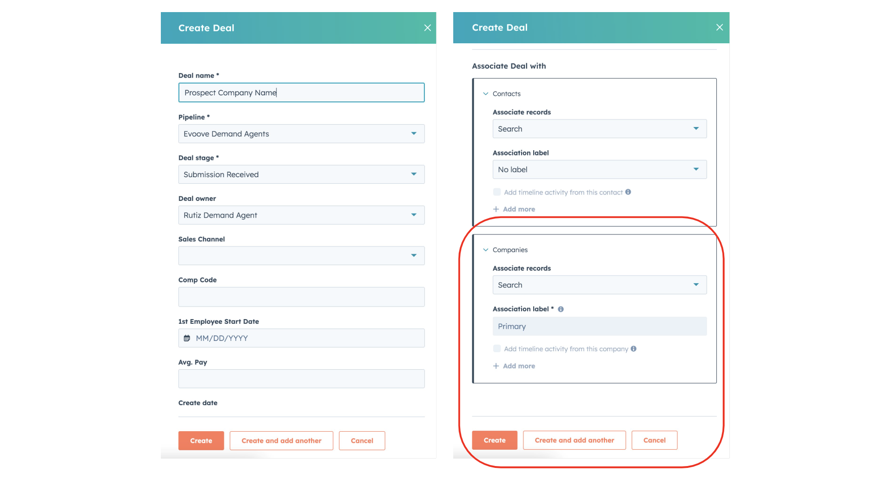Enable Add timeline activity from this company
Screen dimensions: 873x480
pyautogui.click(x=497, y=349)
